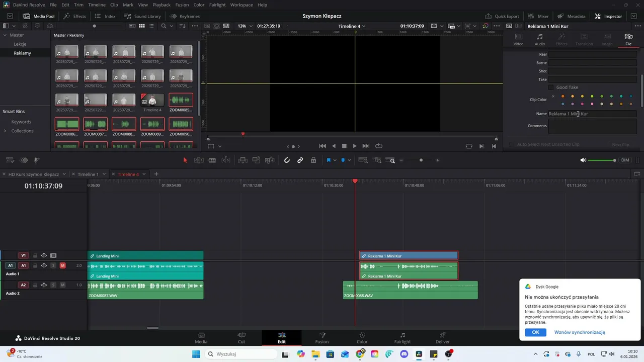The width and height of the screenshot is (644, 362).
Task: Select the arrow Selection Mode tool
Action: pos(185,160)
